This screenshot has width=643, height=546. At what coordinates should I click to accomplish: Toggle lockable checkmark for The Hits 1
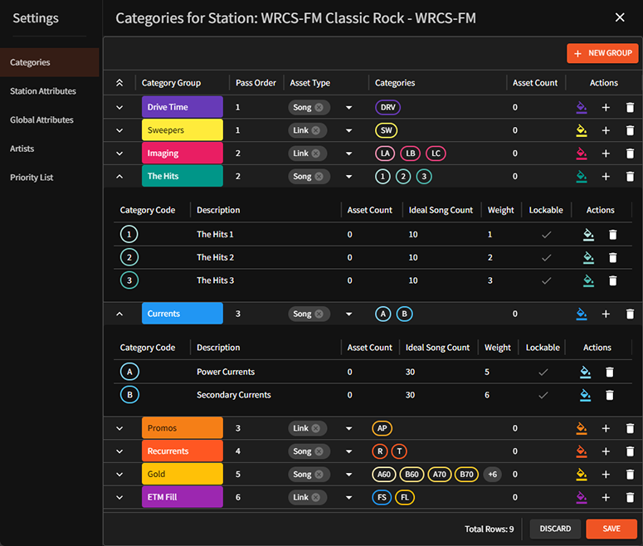point(546,235)
